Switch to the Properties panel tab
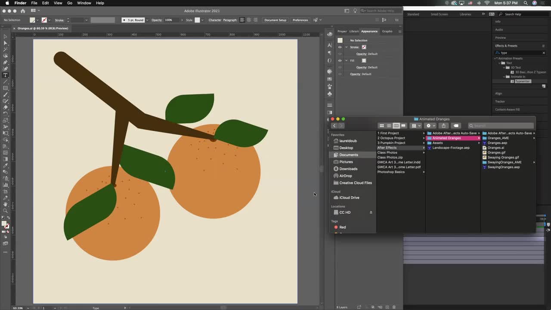The height and width of the screenshot is (310, 551). click(x=342, y=31)
